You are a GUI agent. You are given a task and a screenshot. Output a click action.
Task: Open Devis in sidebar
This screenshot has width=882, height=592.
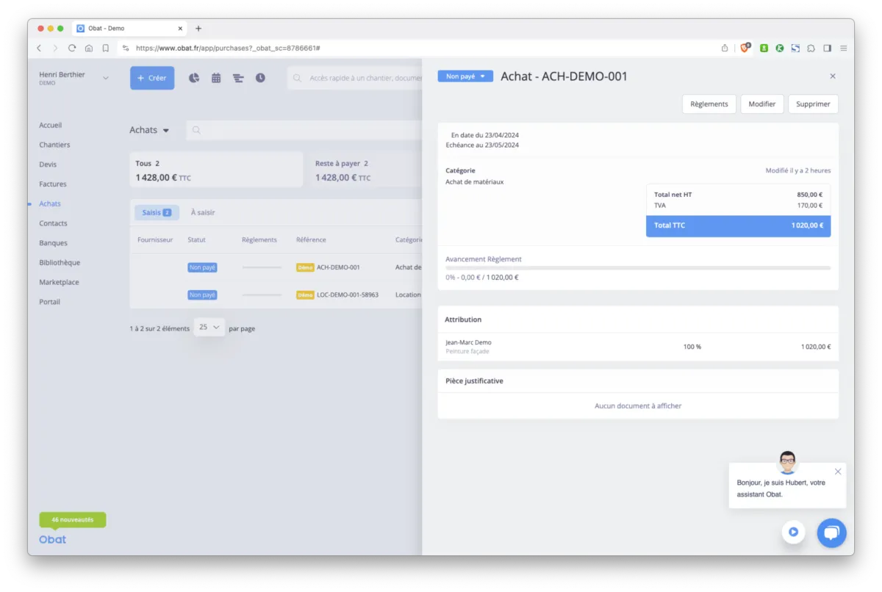click(48, 165)
